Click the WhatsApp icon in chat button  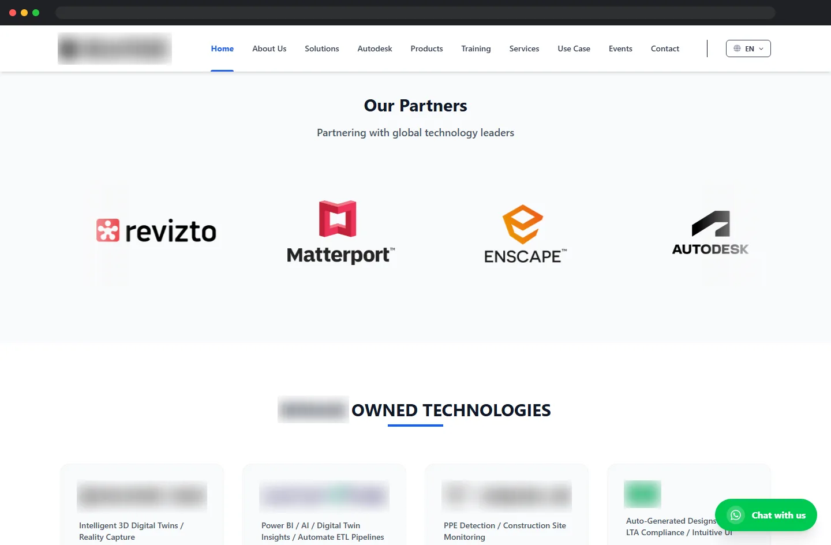tap(736, 515)
